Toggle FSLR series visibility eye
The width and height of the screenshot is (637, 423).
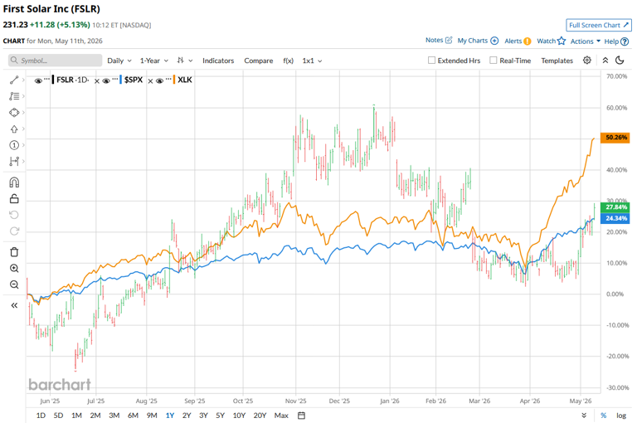pyautogui.click(x=38, y=80)
